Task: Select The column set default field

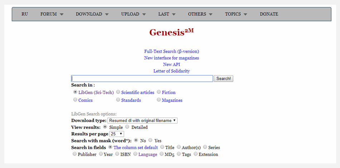Action: pos(110,147)
